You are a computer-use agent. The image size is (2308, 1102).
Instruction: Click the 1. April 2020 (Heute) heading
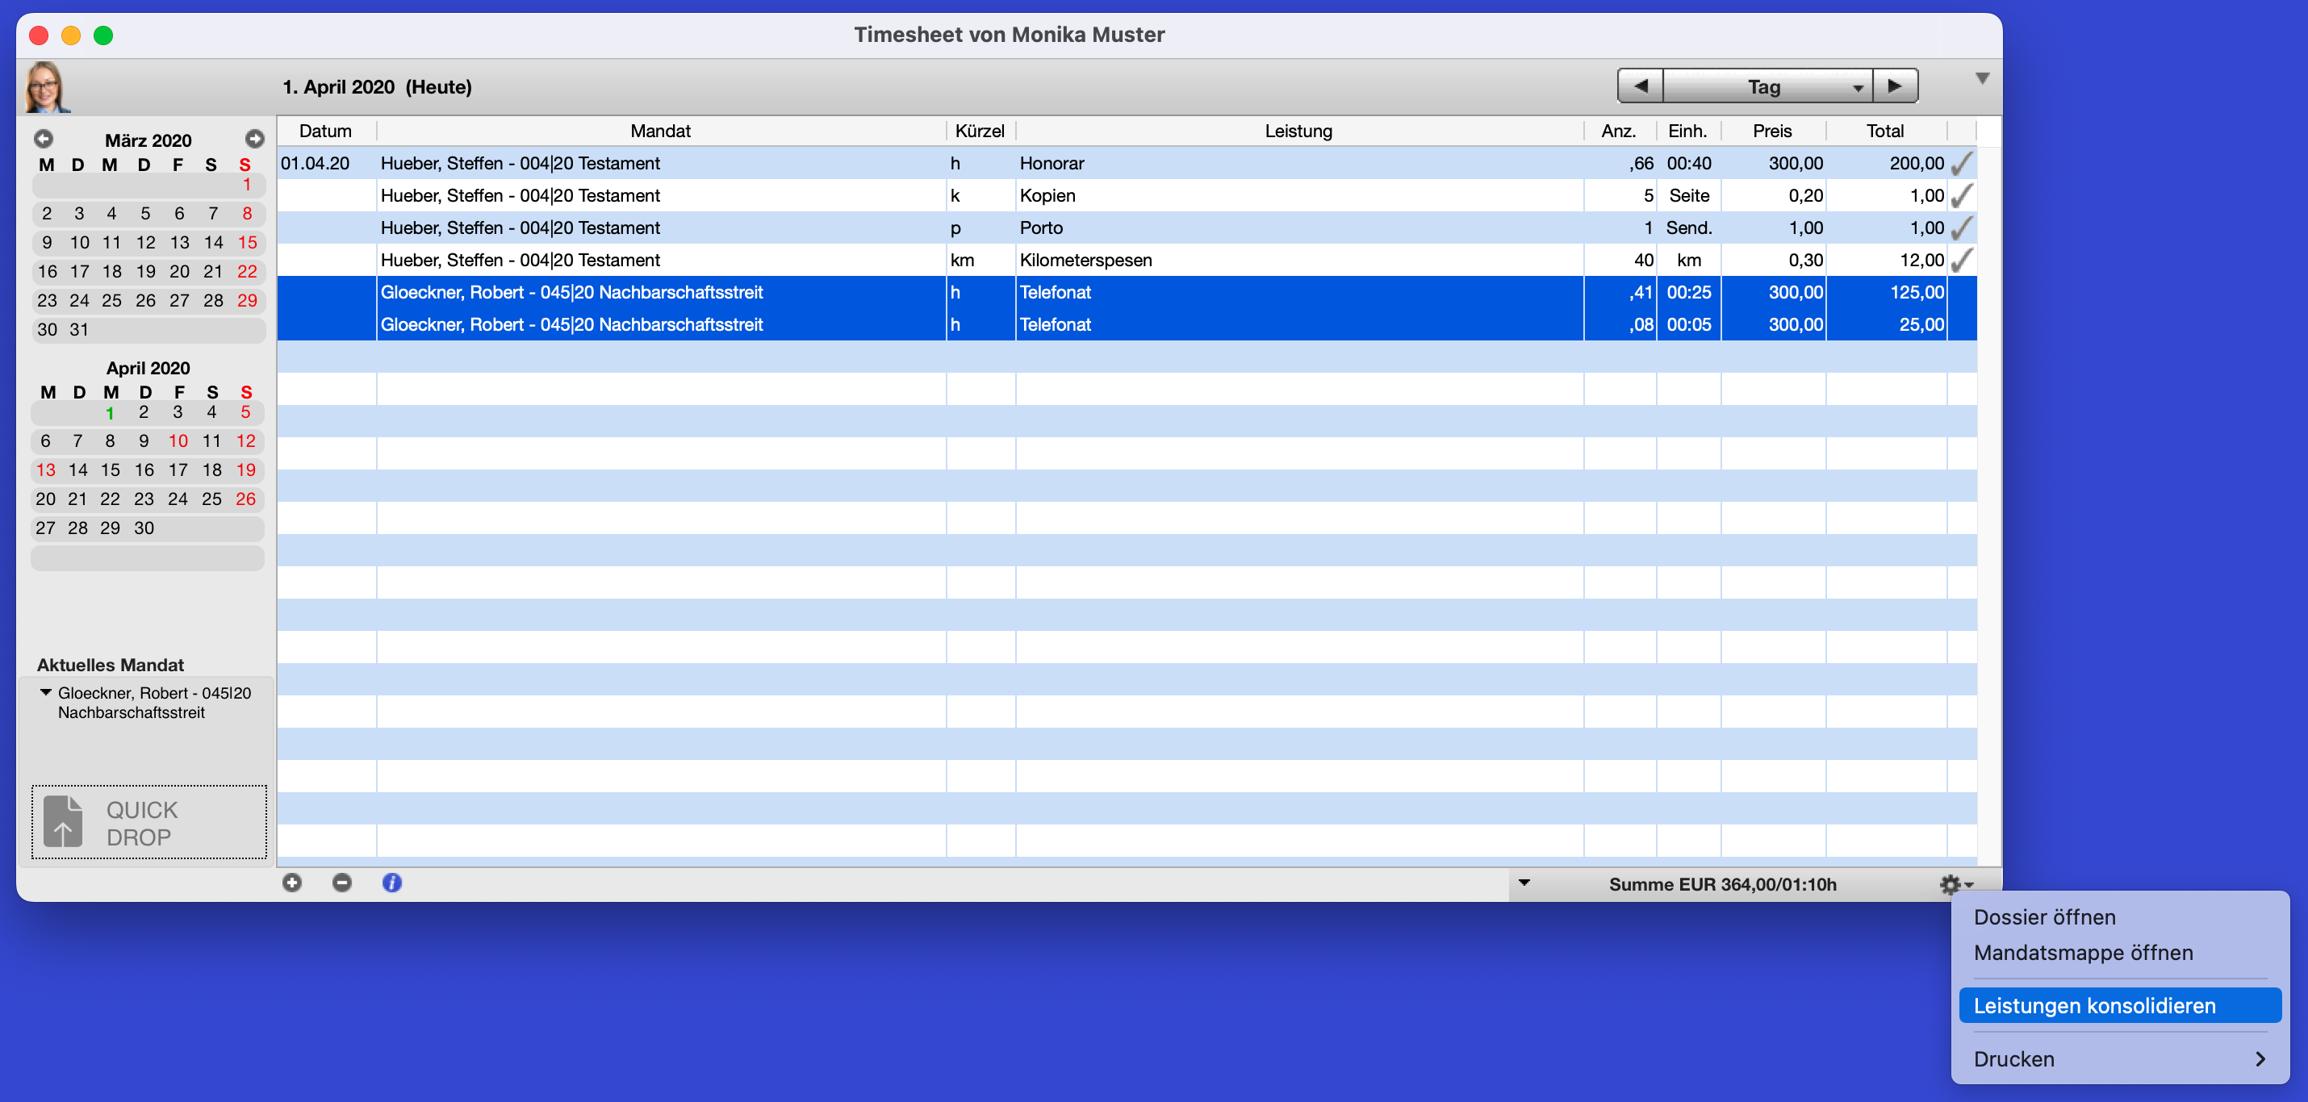(x=377, y=87)
